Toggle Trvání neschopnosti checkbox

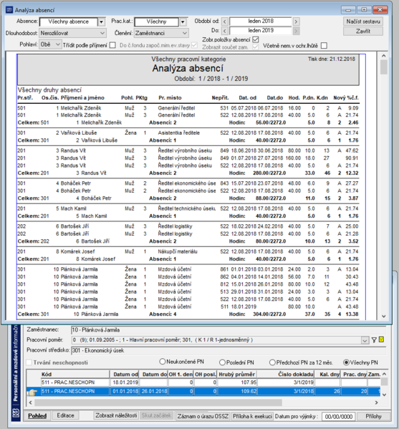click(29, 362)
